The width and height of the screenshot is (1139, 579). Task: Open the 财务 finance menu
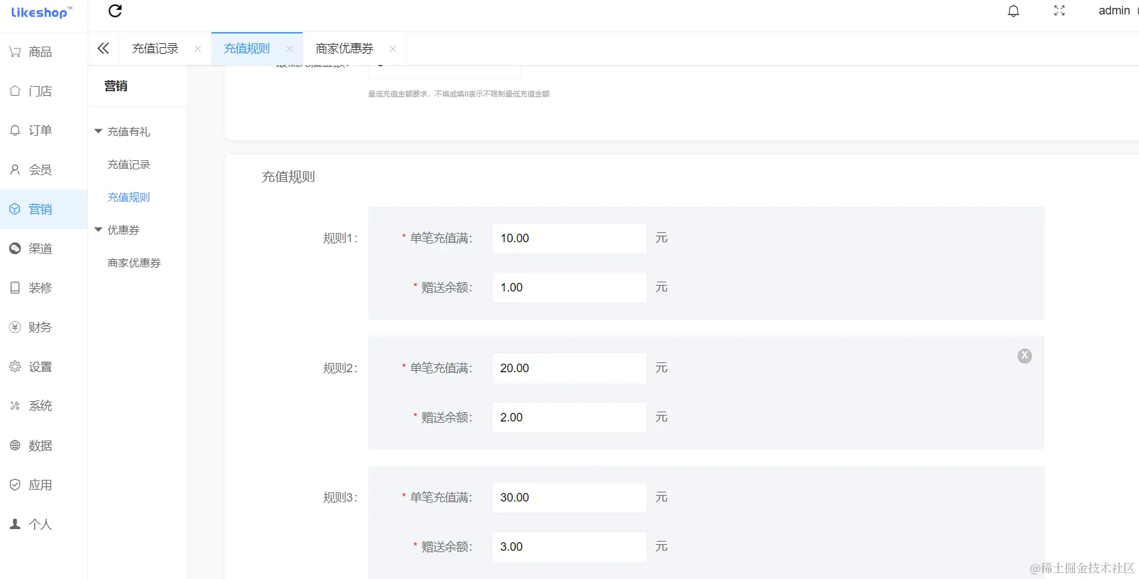coord(43,328)
